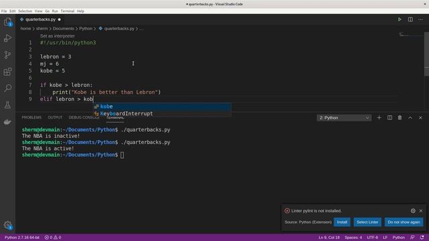Click 'sherm' in the breadcrumb path

[x=42, y=28]
